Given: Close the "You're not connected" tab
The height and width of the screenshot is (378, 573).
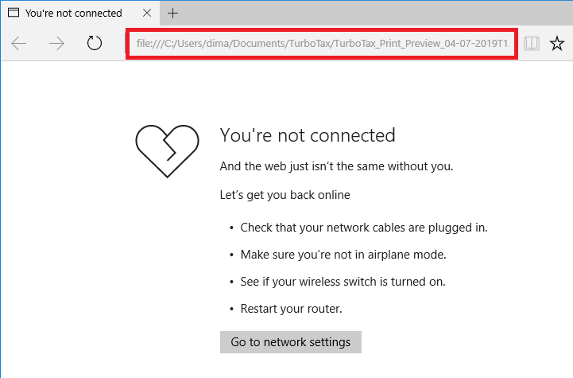Looking at the screenshot, I should (147, 14).
